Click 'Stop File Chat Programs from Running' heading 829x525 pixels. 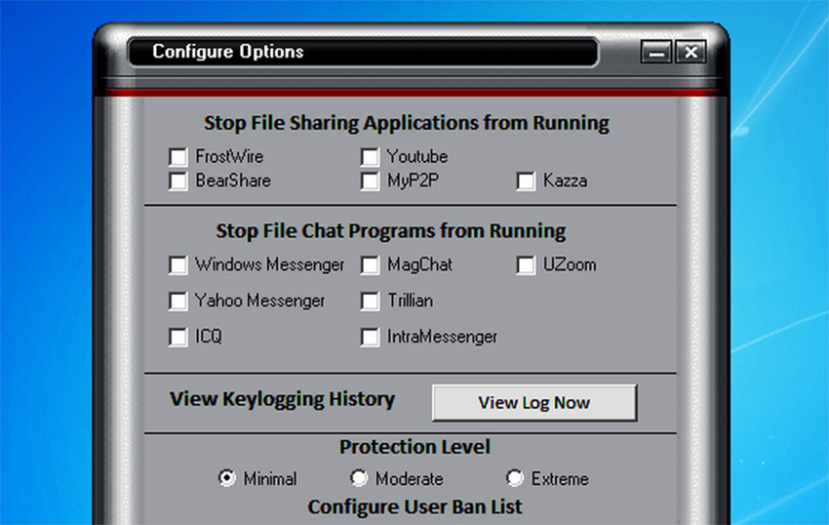pos(391,231)
